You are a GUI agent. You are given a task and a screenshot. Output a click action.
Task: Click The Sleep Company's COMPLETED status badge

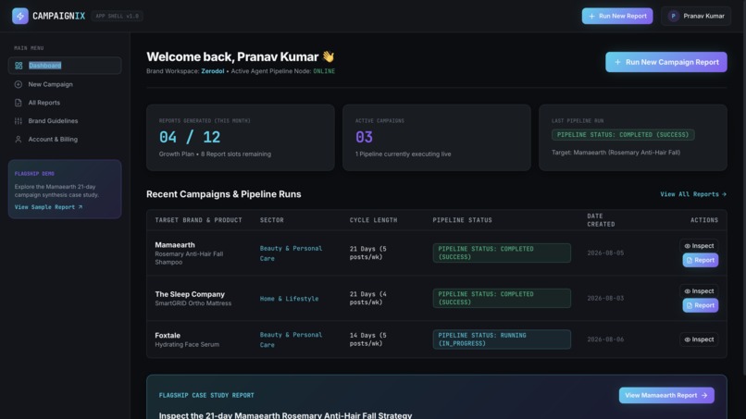click(502, 298)
